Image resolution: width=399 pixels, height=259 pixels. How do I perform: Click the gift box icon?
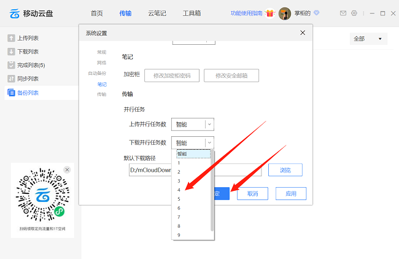(x=269, y=13)
